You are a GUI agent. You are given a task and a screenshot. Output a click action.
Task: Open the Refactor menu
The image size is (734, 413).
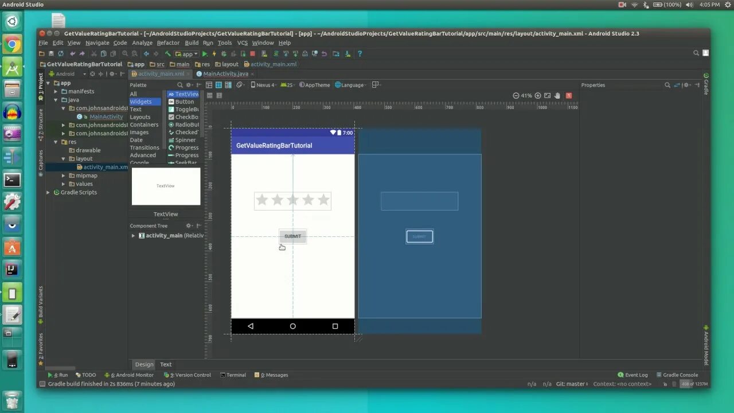(168, 43)
